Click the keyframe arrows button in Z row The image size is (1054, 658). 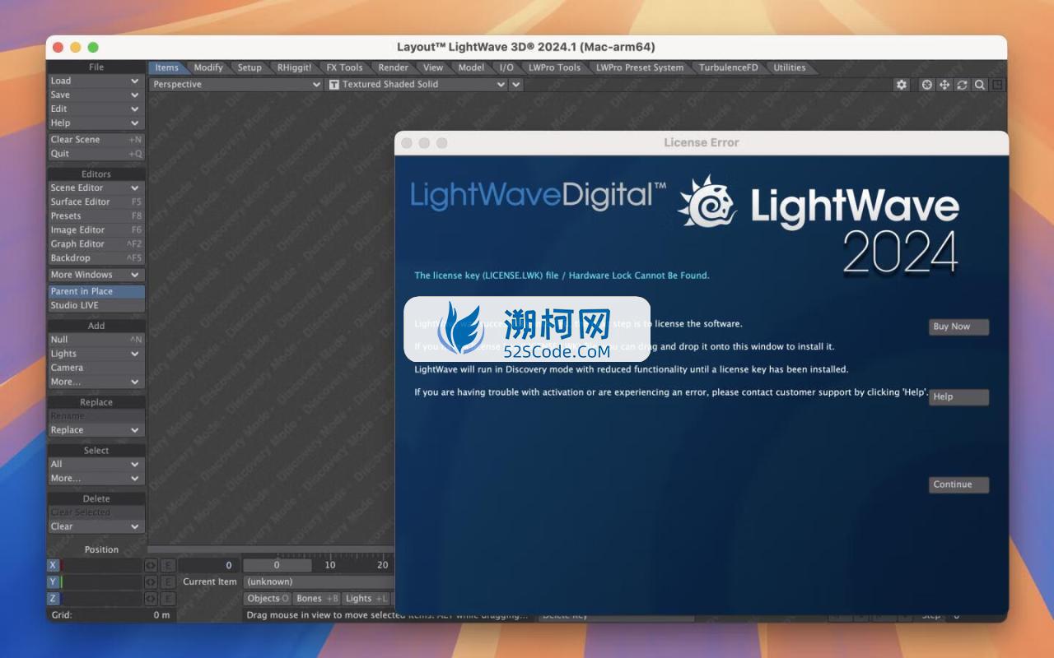click(x=151, y=598)
